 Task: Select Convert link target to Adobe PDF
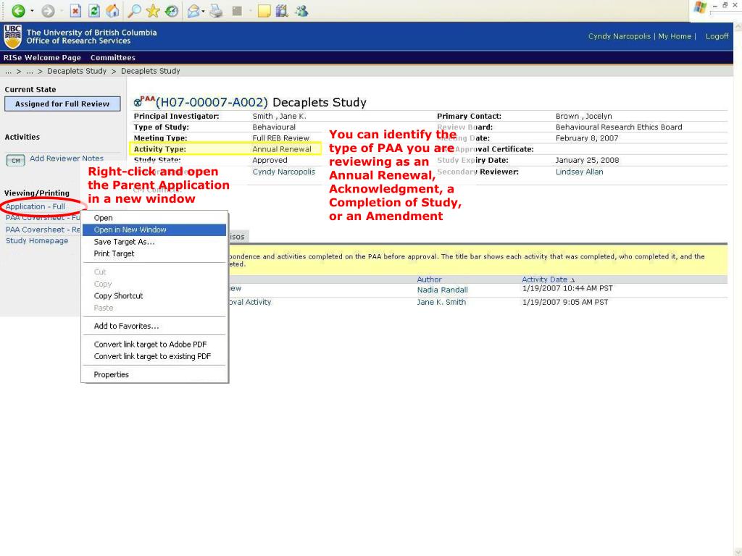(154, 345)
